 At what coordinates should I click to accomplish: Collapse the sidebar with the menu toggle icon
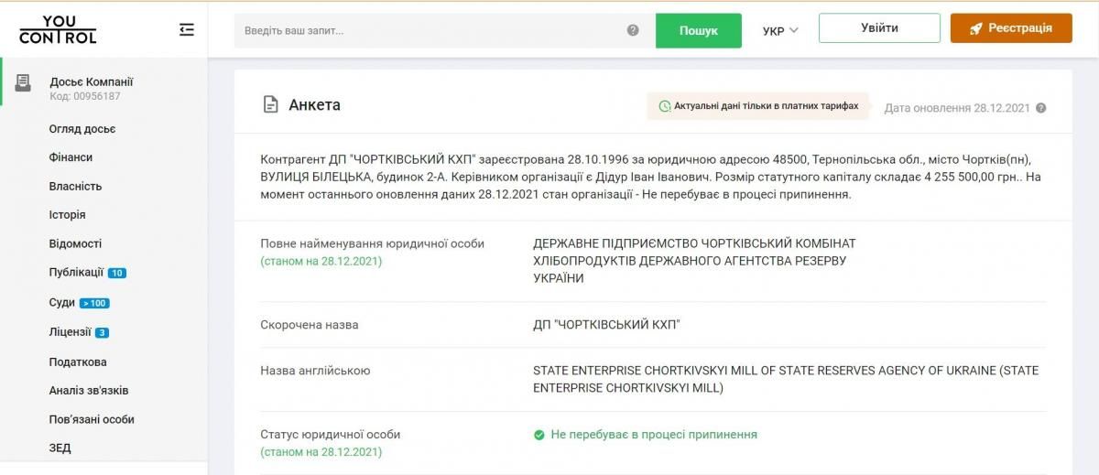[x=187, y=30]
